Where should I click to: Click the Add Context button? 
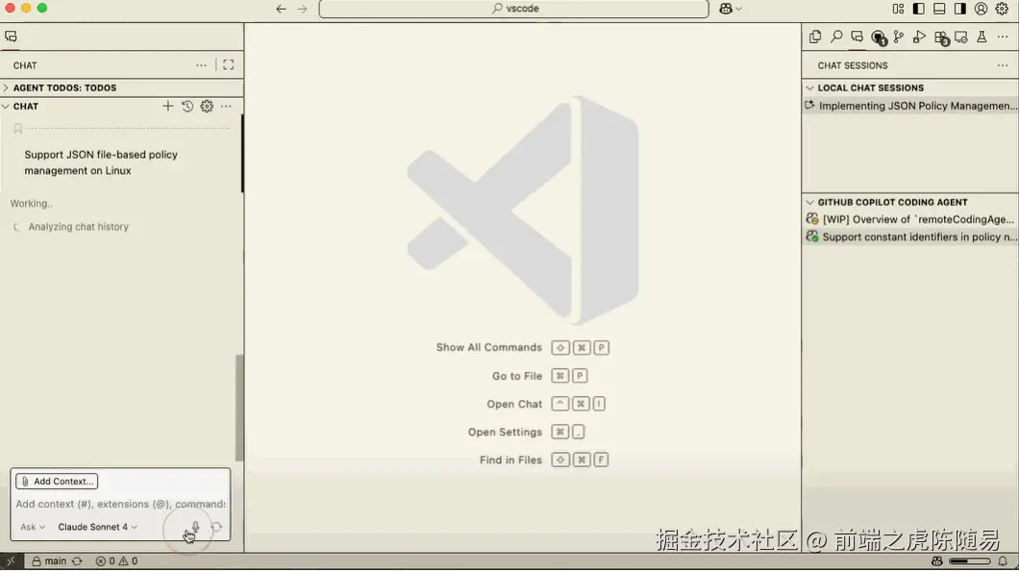(57, 482)
